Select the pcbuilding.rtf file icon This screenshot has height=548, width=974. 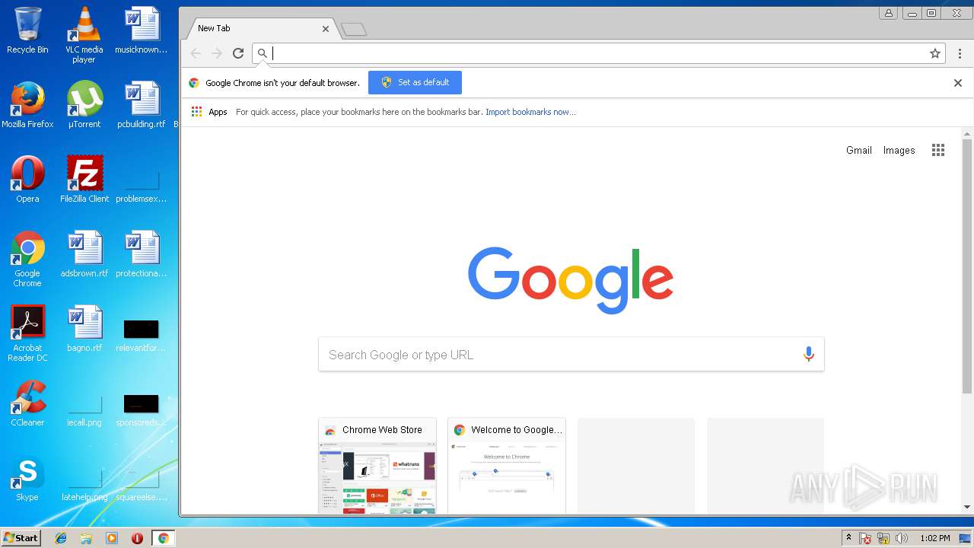(x=142, y=105)
